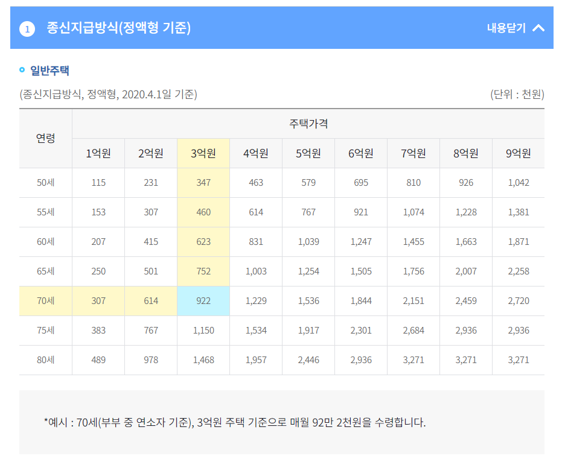Click the 80세 row label
This screenshot has height=456, width=562.
coord(45,360)
